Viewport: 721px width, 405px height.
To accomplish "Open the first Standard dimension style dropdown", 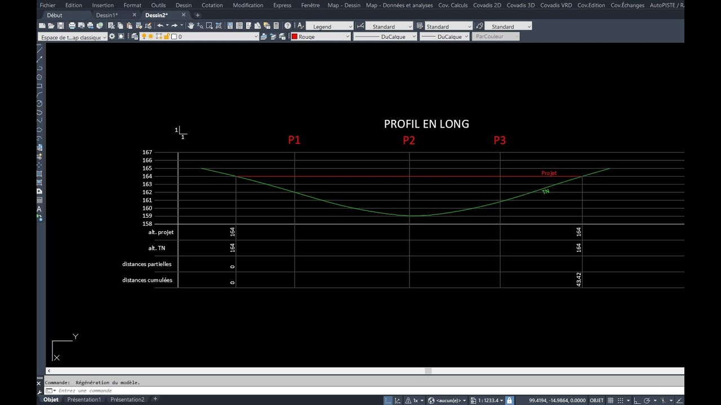I will point(389,26).
